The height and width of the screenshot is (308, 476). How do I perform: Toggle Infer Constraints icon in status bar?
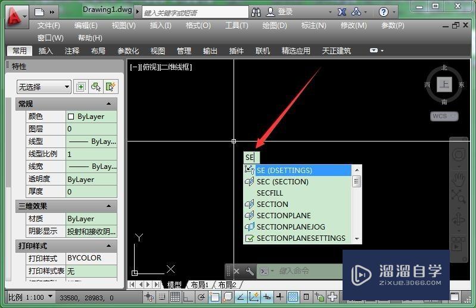pos(149,297)
